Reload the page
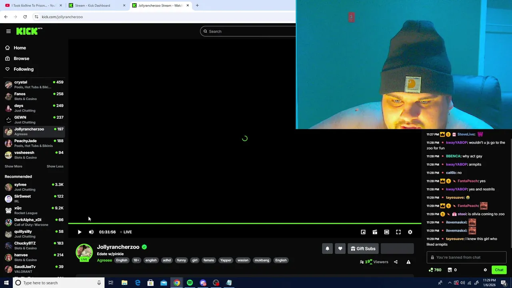This screenshot has width=512, height=288. [x=25, y=17]
